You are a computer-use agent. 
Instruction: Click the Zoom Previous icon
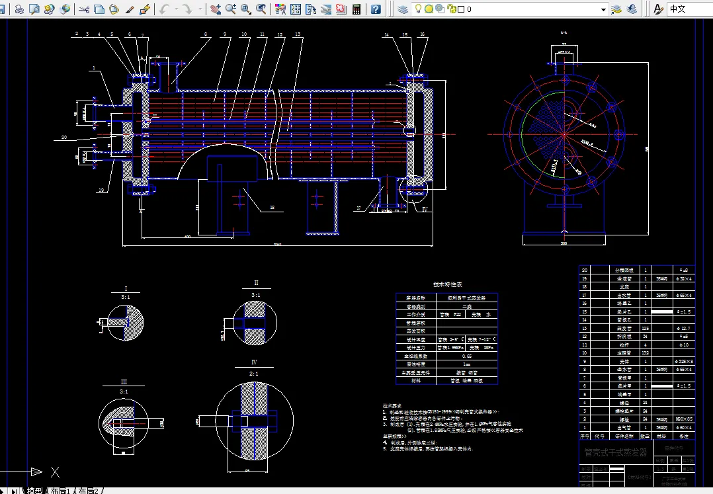261,9
